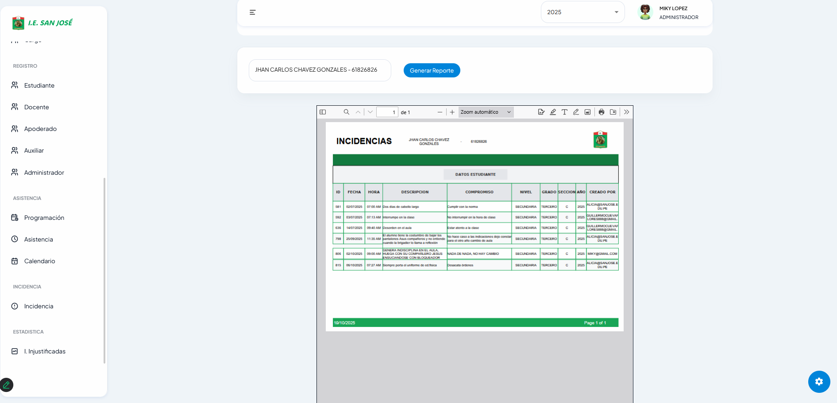Print the incidencias PDF report

602,112
